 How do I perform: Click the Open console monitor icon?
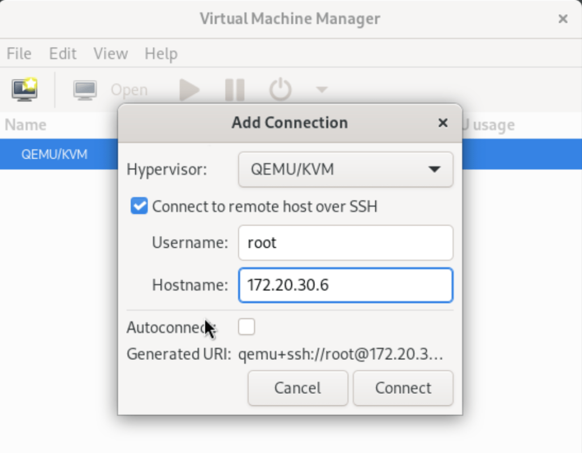(x=85, y=89)
